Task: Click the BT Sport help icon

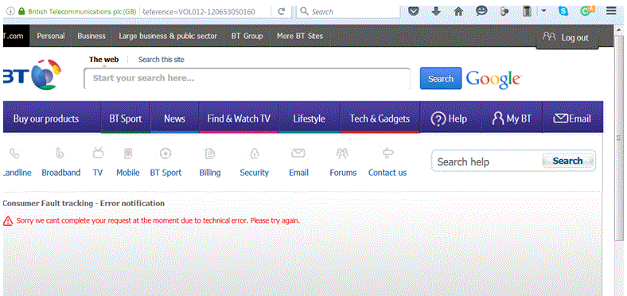Action: pos(166,154)
